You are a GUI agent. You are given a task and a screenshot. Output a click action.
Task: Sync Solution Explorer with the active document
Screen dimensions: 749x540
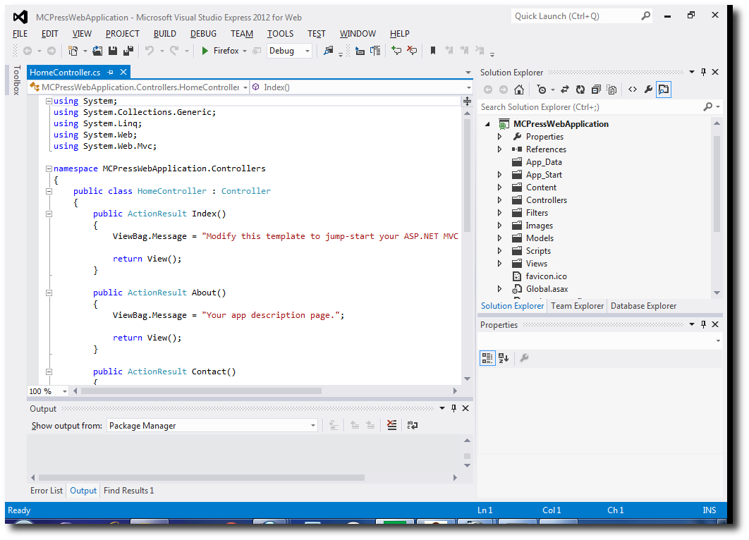565,90
